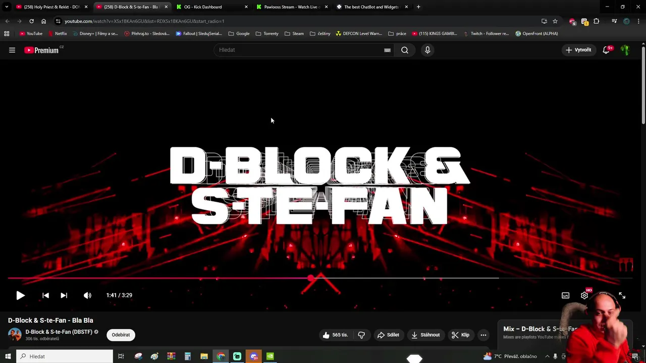Image resolution: width=646 pixels, height=363 pixels.
Task: Click the taskbar Hledat search box
Action: pos(64,356)
